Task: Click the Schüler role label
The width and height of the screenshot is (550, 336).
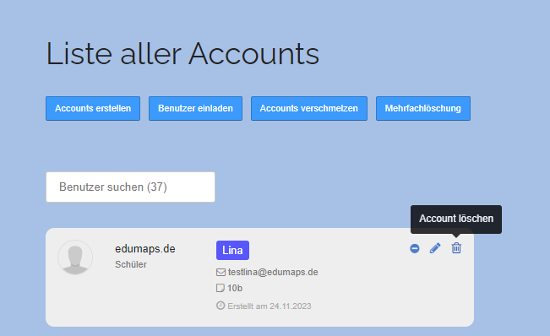Action: 131,264
